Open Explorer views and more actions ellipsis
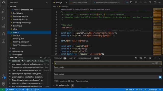 pos(47,2)
